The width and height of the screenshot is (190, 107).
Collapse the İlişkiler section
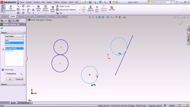tap(24, 33)
